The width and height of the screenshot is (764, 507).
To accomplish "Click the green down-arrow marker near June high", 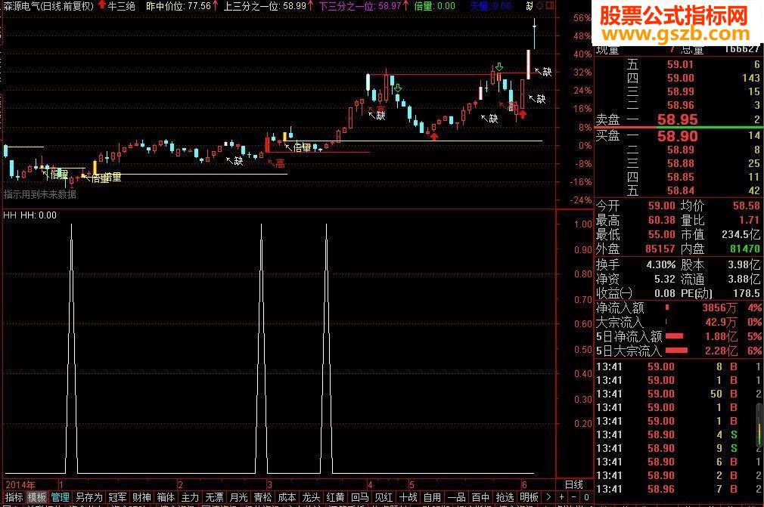I will click(x=499, y=66).
